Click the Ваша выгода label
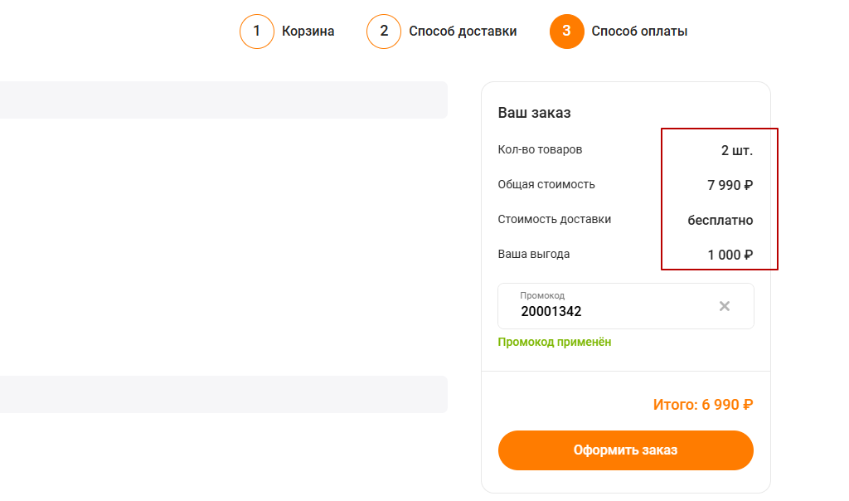This screenshot has height=501, width=849. tap(533, 255)
